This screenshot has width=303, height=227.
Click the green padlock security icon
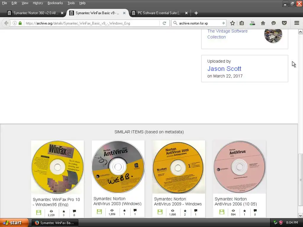tap(20, 23)
